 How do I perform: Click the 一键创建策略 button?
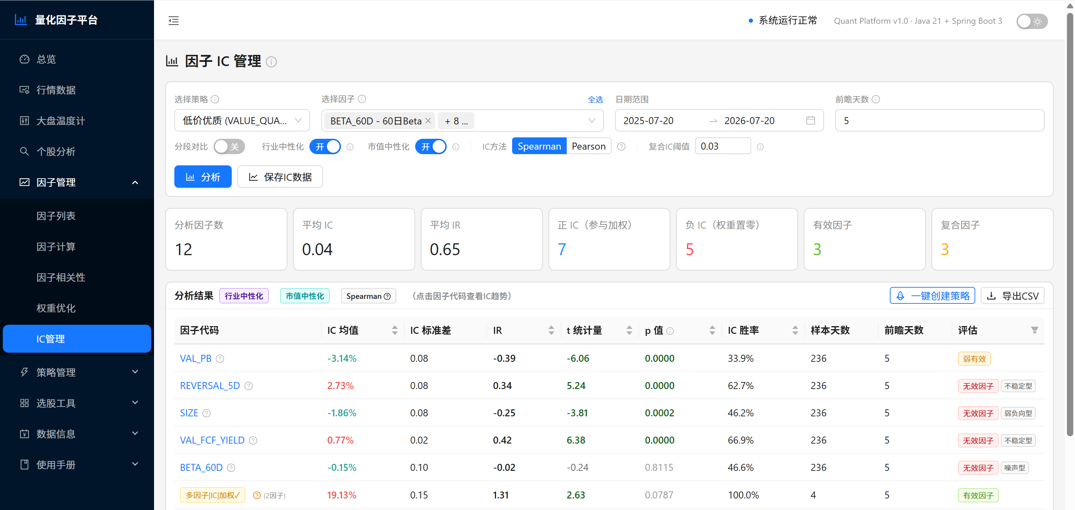pos(932,296)
